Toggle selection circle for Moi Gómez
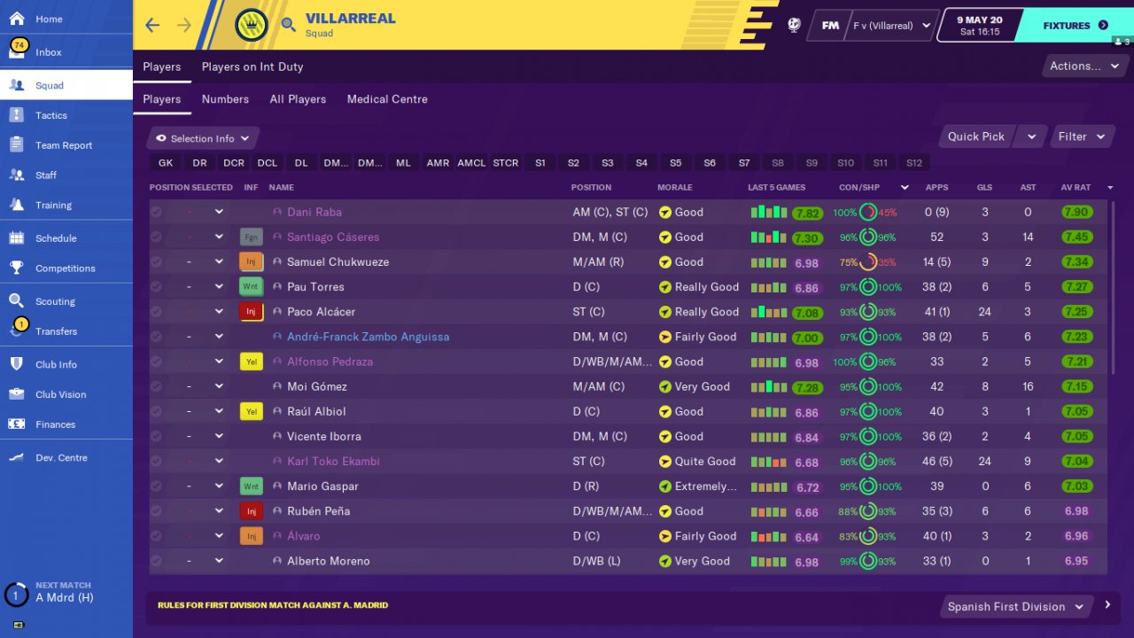This screenshot has height=638, width=1134. click(157, 386)
